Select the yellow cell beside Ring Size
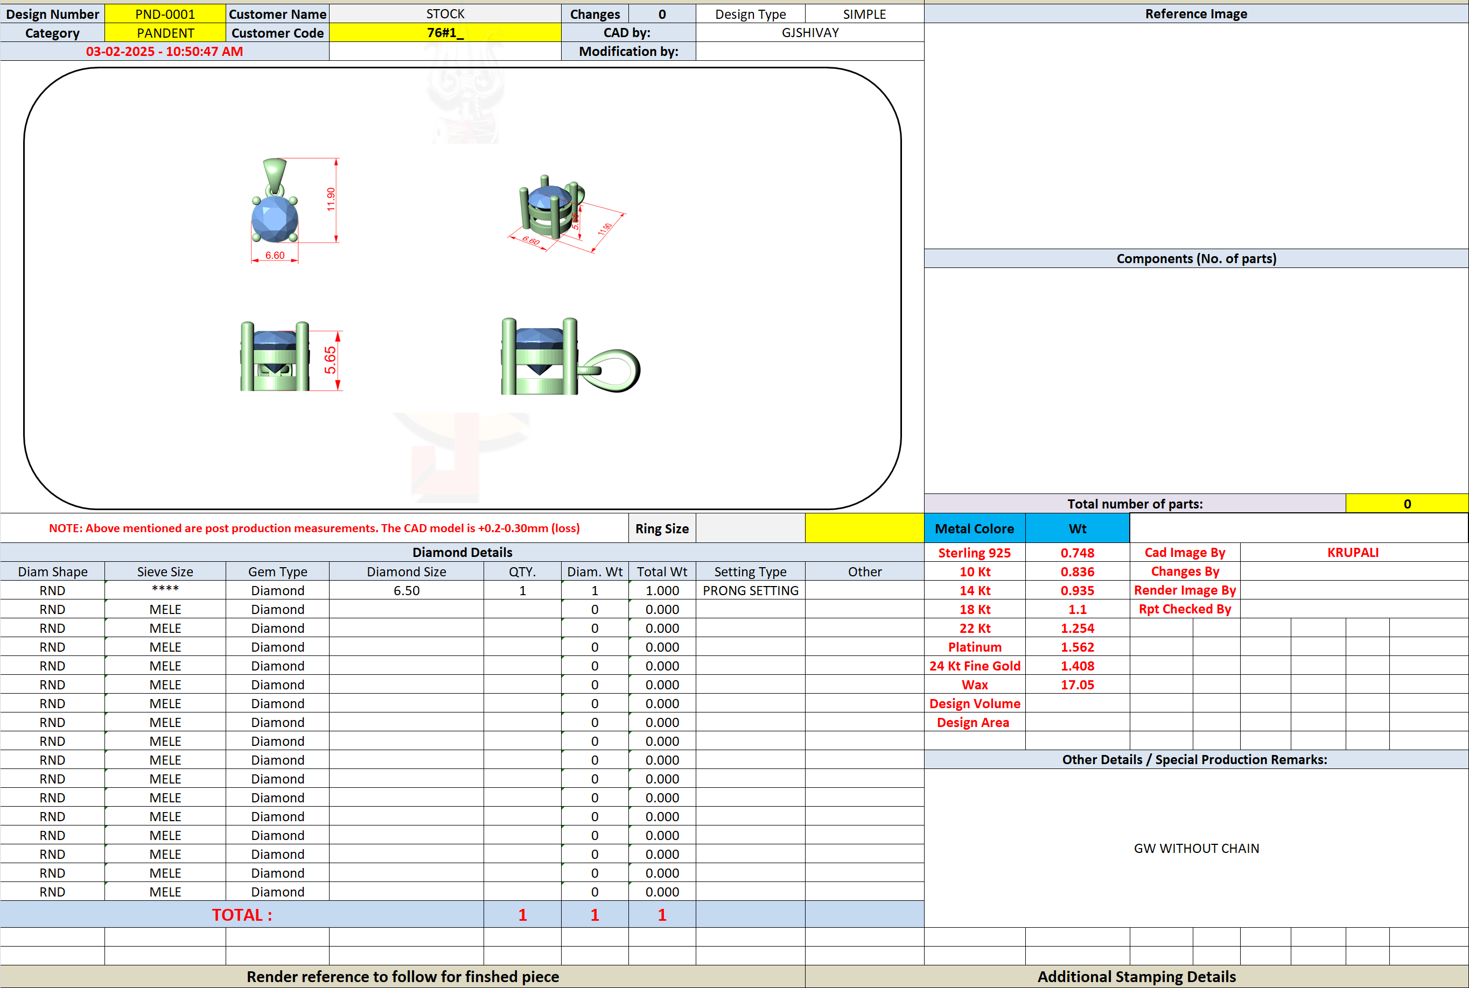 click(864, 528)
